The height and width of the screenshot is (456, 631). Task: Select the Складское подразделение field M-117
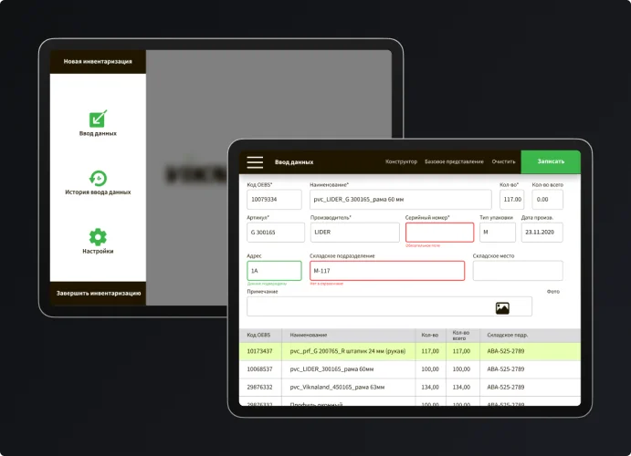point(386,271)
